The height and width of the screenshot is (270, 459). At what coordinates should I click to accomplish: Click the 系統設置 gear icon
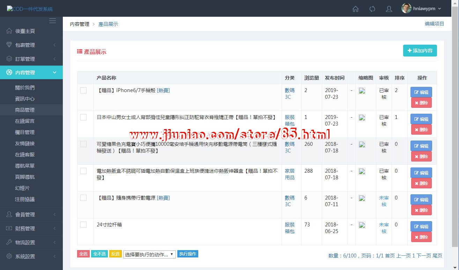click(x=9, y=256)
